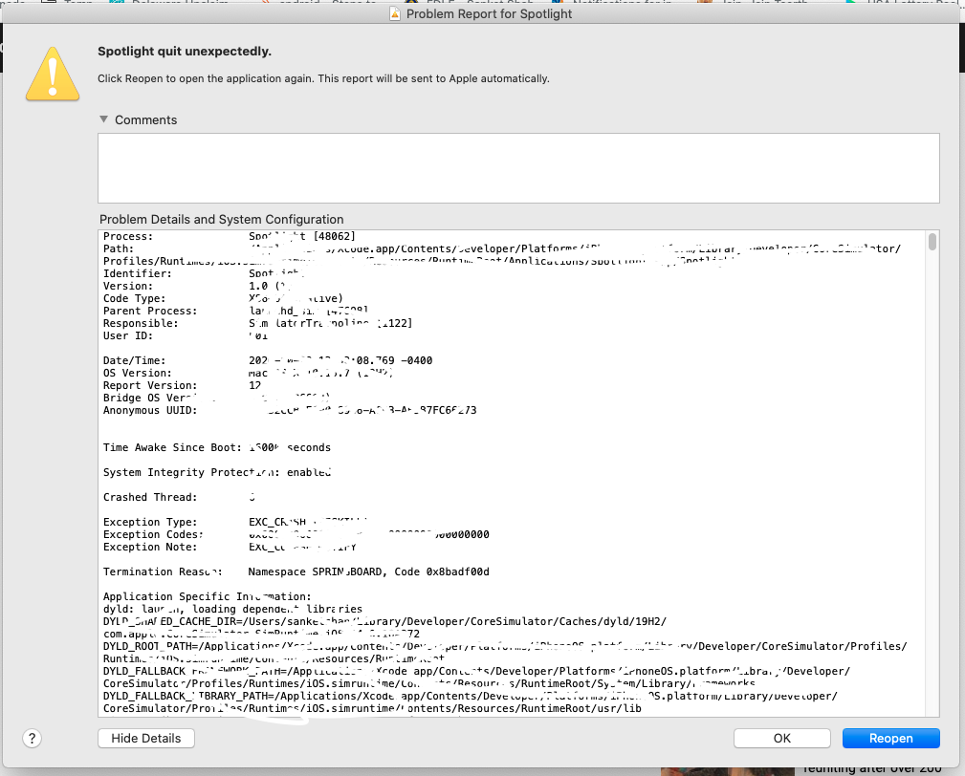Click the 'Problem Details and System Configuration' label
This screenshot has width=965, height=776.
pos(222,219)
